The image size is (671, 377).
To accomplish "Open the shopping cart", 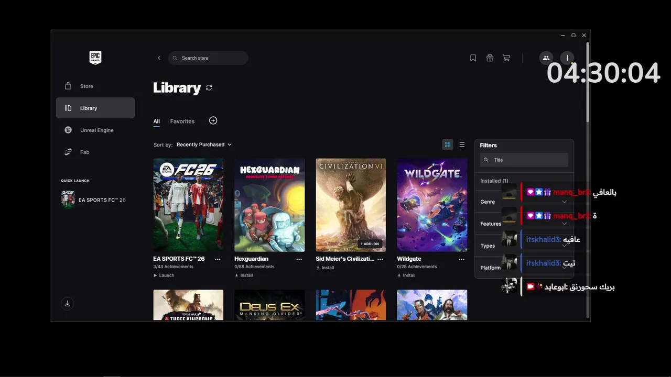I will click(x=506, y=58).
